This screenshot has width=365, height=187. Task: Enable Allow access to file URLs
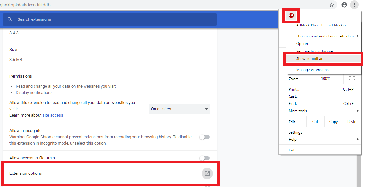pyautogui.click(x=204, y=158)
